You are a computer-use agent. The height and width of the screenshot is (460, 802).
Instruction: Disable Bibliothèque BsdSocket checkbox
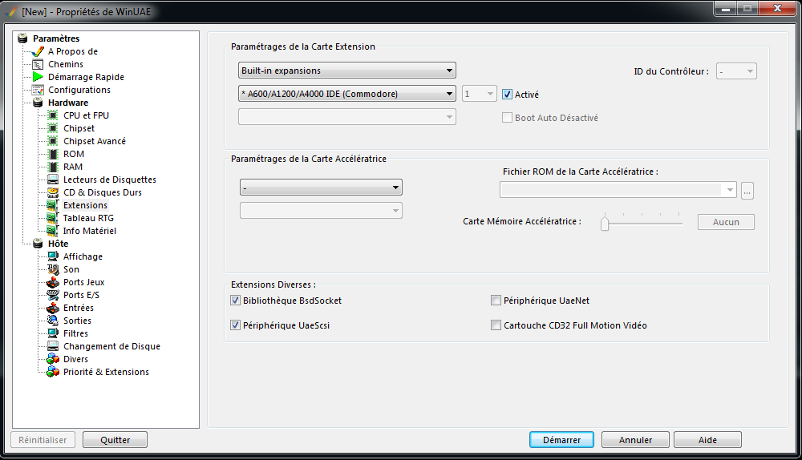click(x=235, y=301)
